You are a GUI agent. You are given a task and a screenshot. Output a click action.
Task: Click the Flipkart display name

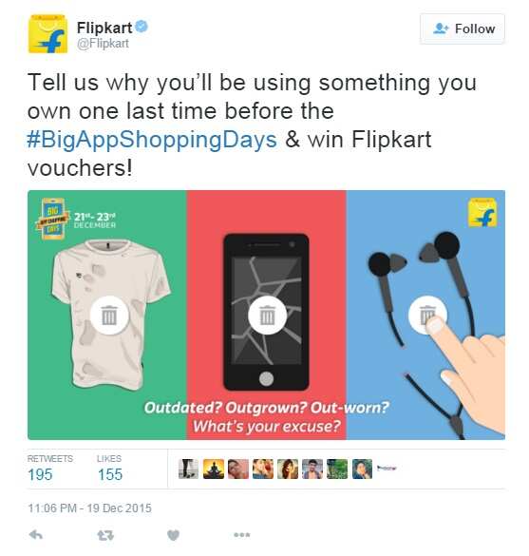tap(104, 28)
